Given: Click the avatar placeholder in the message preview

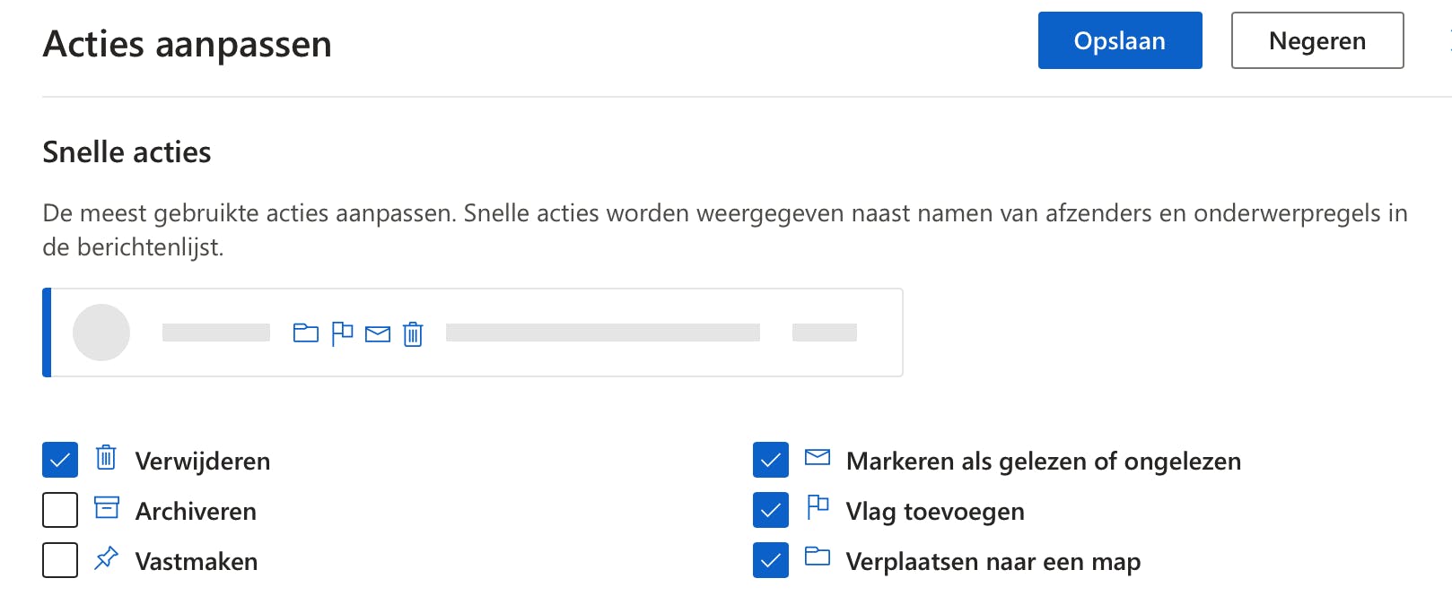Looking at the screenshot, I should 101,332.
